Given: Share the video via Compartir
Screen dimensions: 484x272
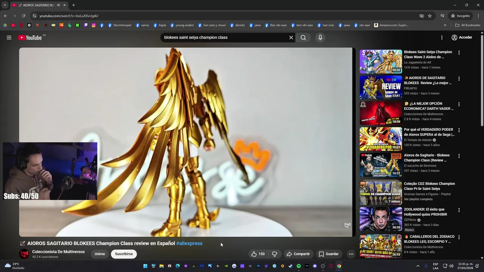Looking at the screenshot, I should point(298,254).
